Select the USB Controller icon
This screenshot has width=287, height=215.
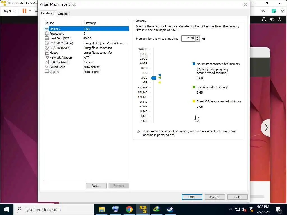[47, 62]
